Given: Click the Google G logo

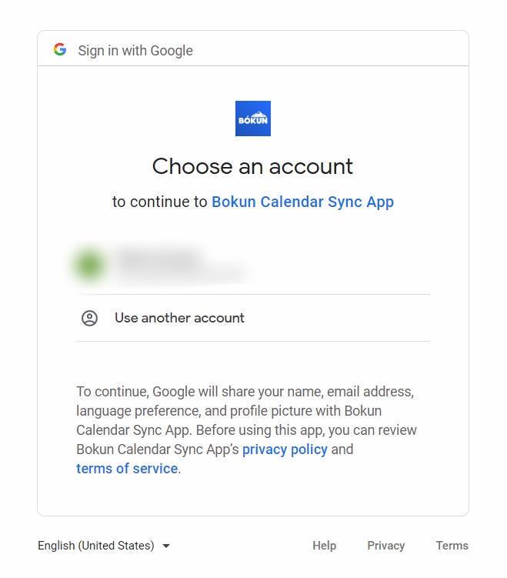Looking at the screenshot, I should (60, 49).
